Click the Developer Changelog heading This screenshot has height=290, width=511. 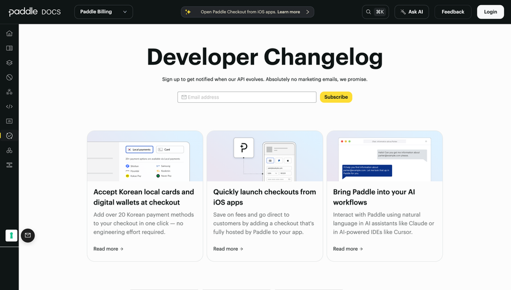(264, 57)
